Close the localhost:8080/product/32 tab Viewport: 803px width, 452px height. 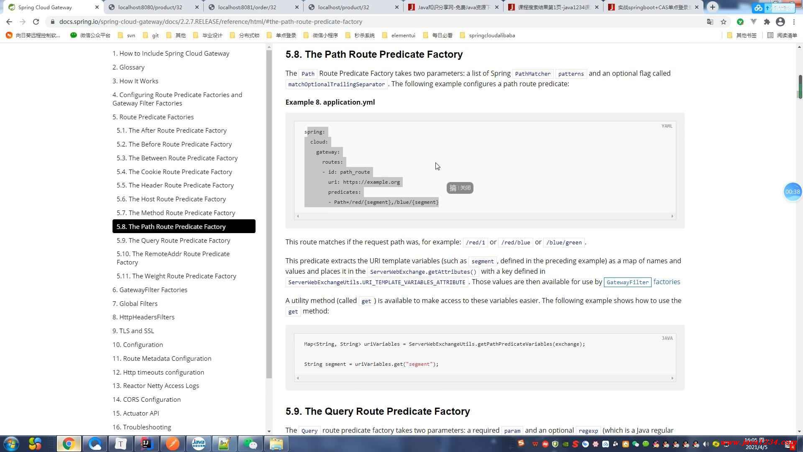pos(197,7)
